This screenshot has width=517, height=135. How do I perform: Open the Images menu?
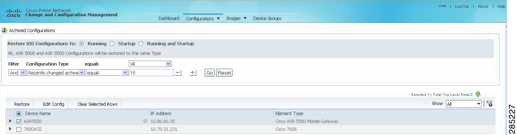[x=236, y=19]
